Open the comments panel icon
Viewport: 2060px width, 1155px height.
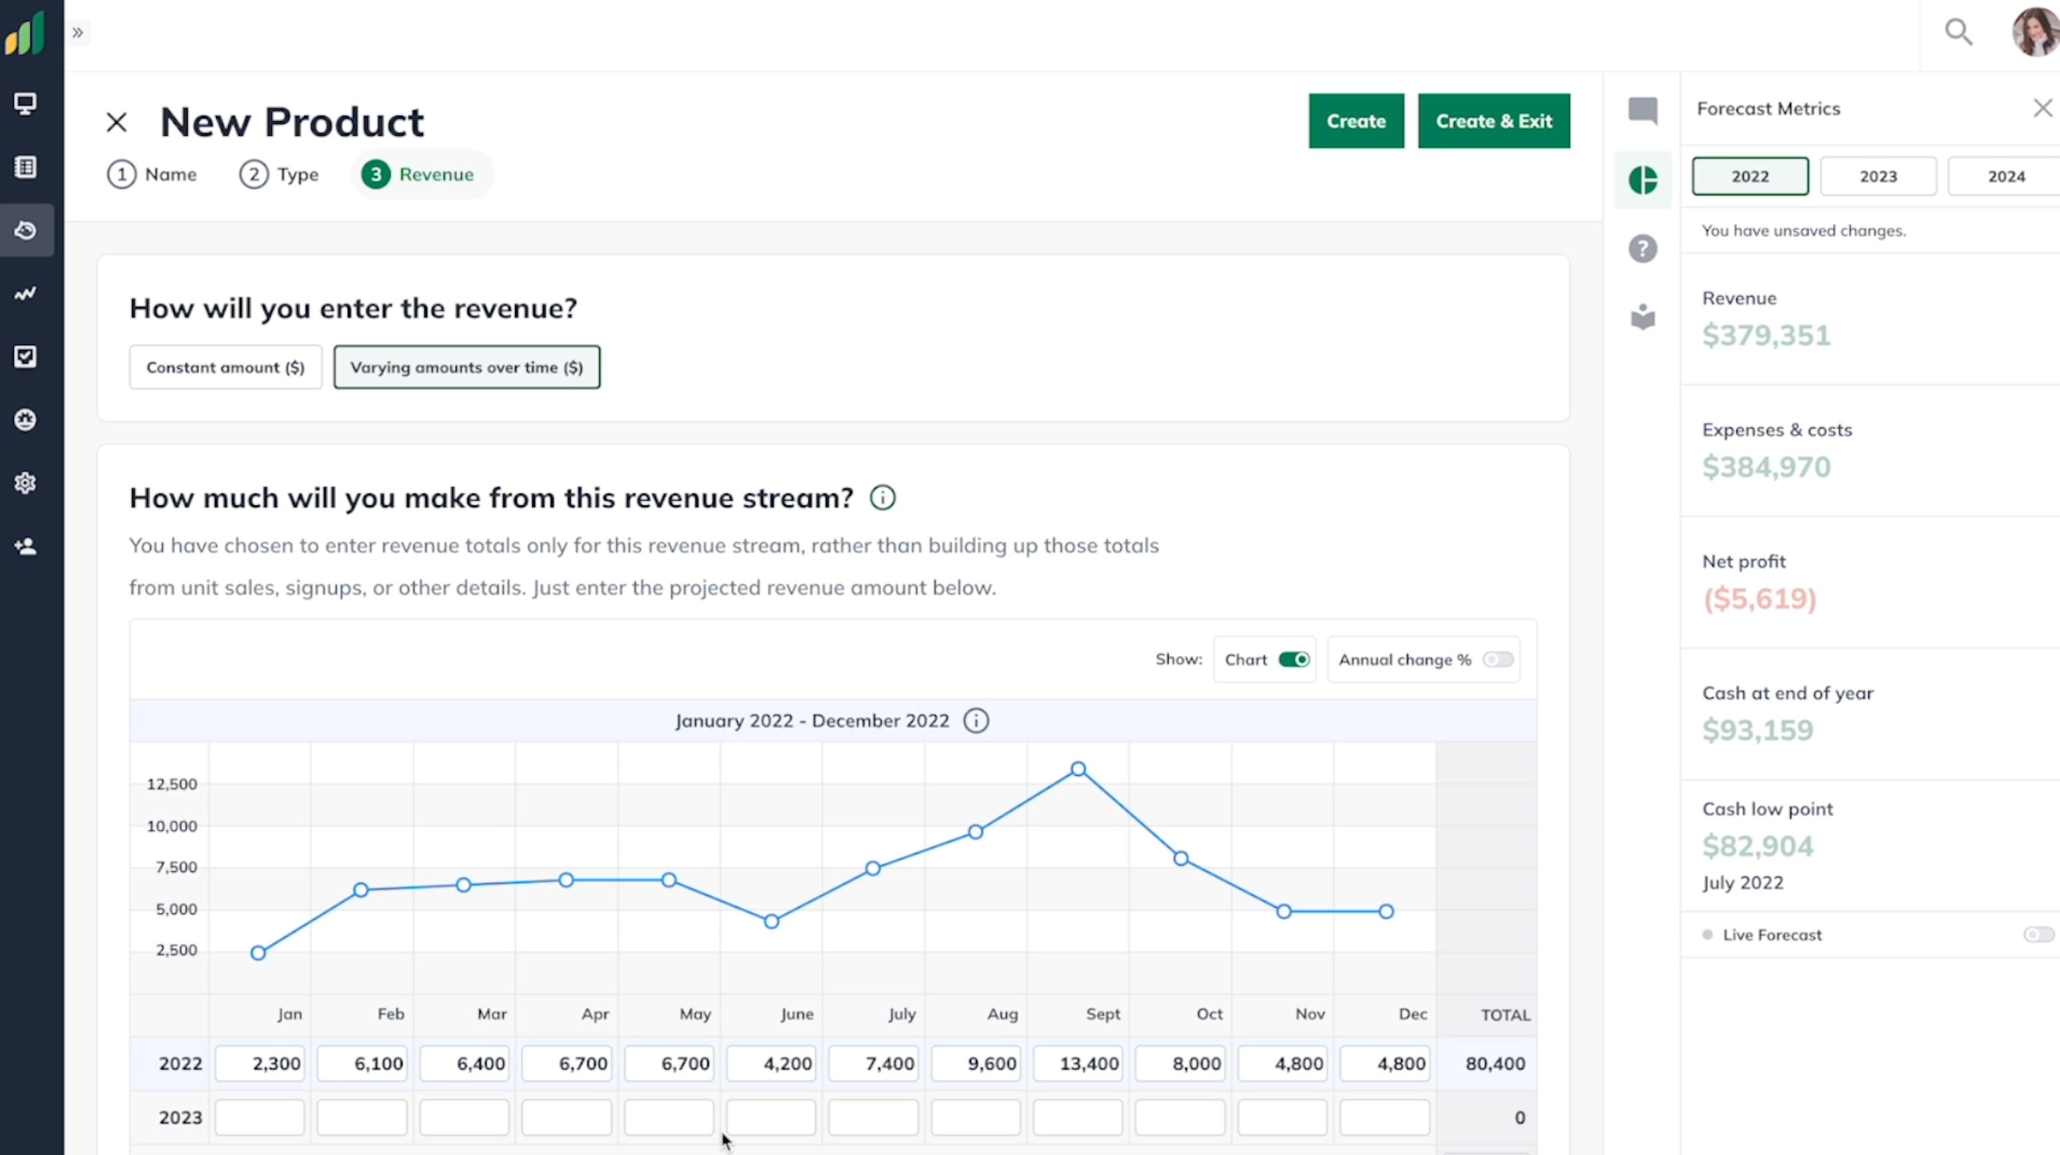click(1643, 111)
